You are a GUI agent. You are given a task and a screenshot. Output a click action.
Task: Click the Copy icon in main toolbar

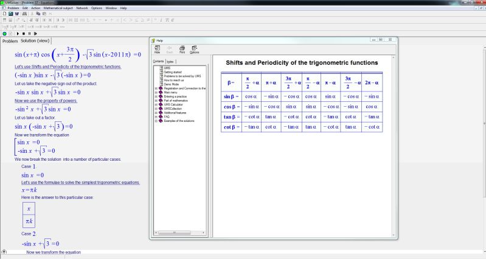38,14
